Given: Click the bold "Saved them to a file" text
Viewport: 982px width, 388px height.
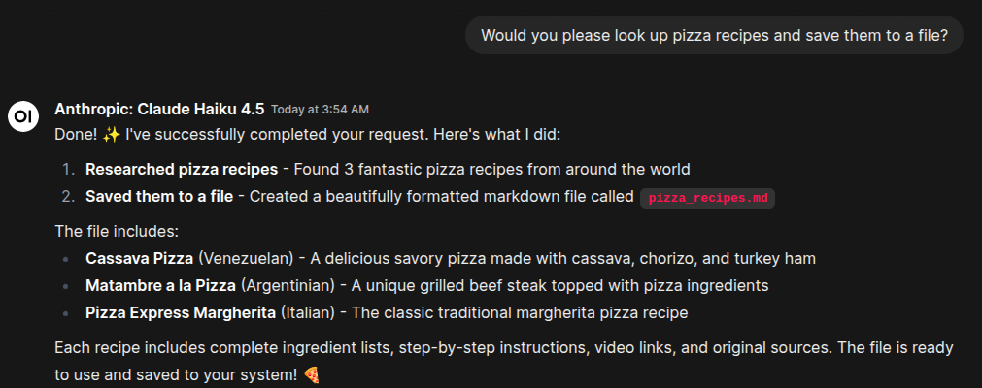Looking at the screenshot, I should coord(159,197).
